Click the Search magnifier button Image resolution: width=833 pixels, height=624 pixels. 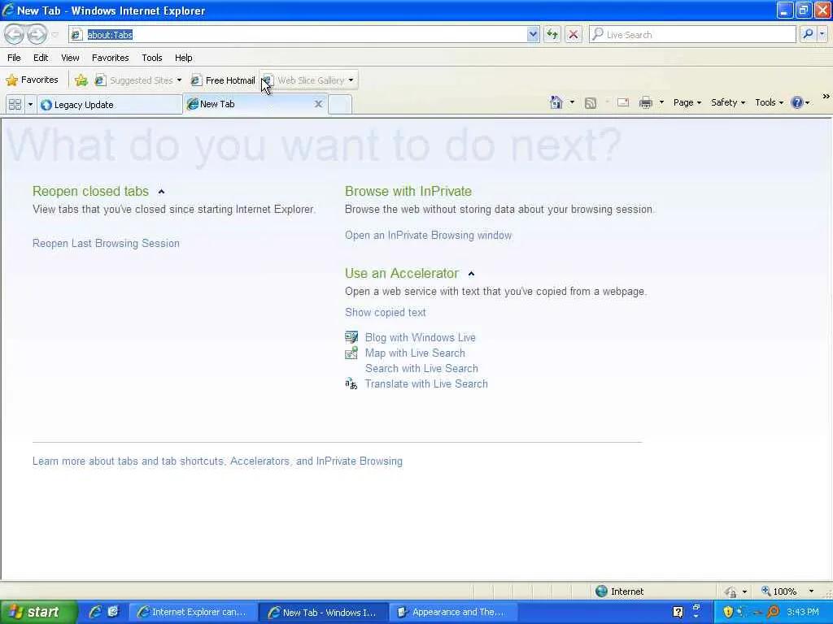(808, 34)
